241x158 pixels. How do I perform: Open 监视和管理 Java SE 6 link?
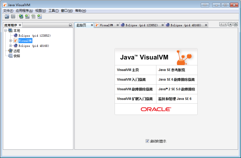[x=175, y=99]
